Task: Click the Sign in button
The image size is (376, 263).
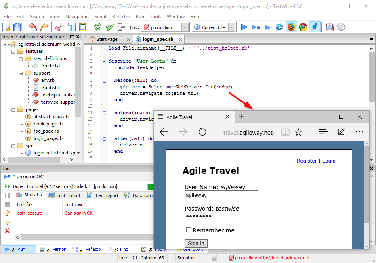Action: tap(196, 243)
